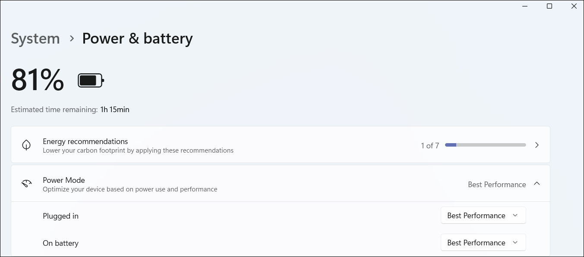Open Energy recommendations via right chevron
Screen dimensions: 584x257
click(537, 145)
